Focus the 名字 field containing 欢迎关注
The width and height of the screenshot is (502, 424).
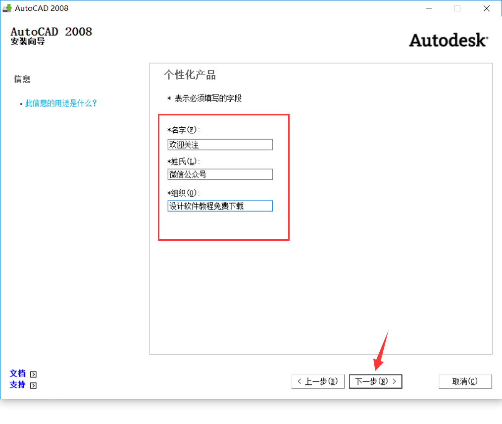coord(220,145)
